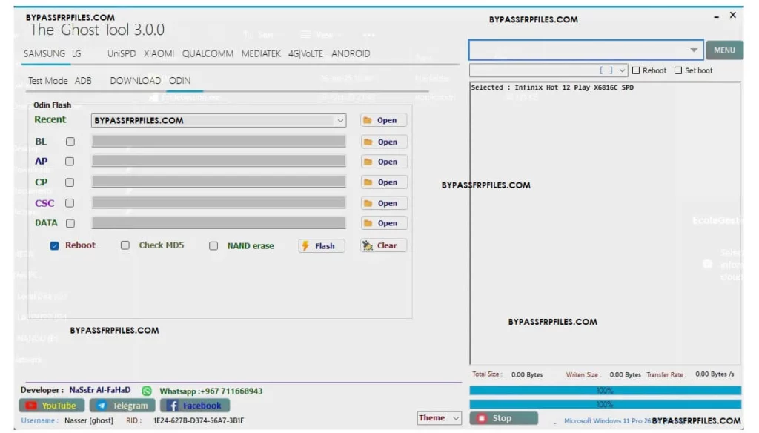Click the DATA file path field
The width and height of the screenshot is (759, 433).
[219, 222]
